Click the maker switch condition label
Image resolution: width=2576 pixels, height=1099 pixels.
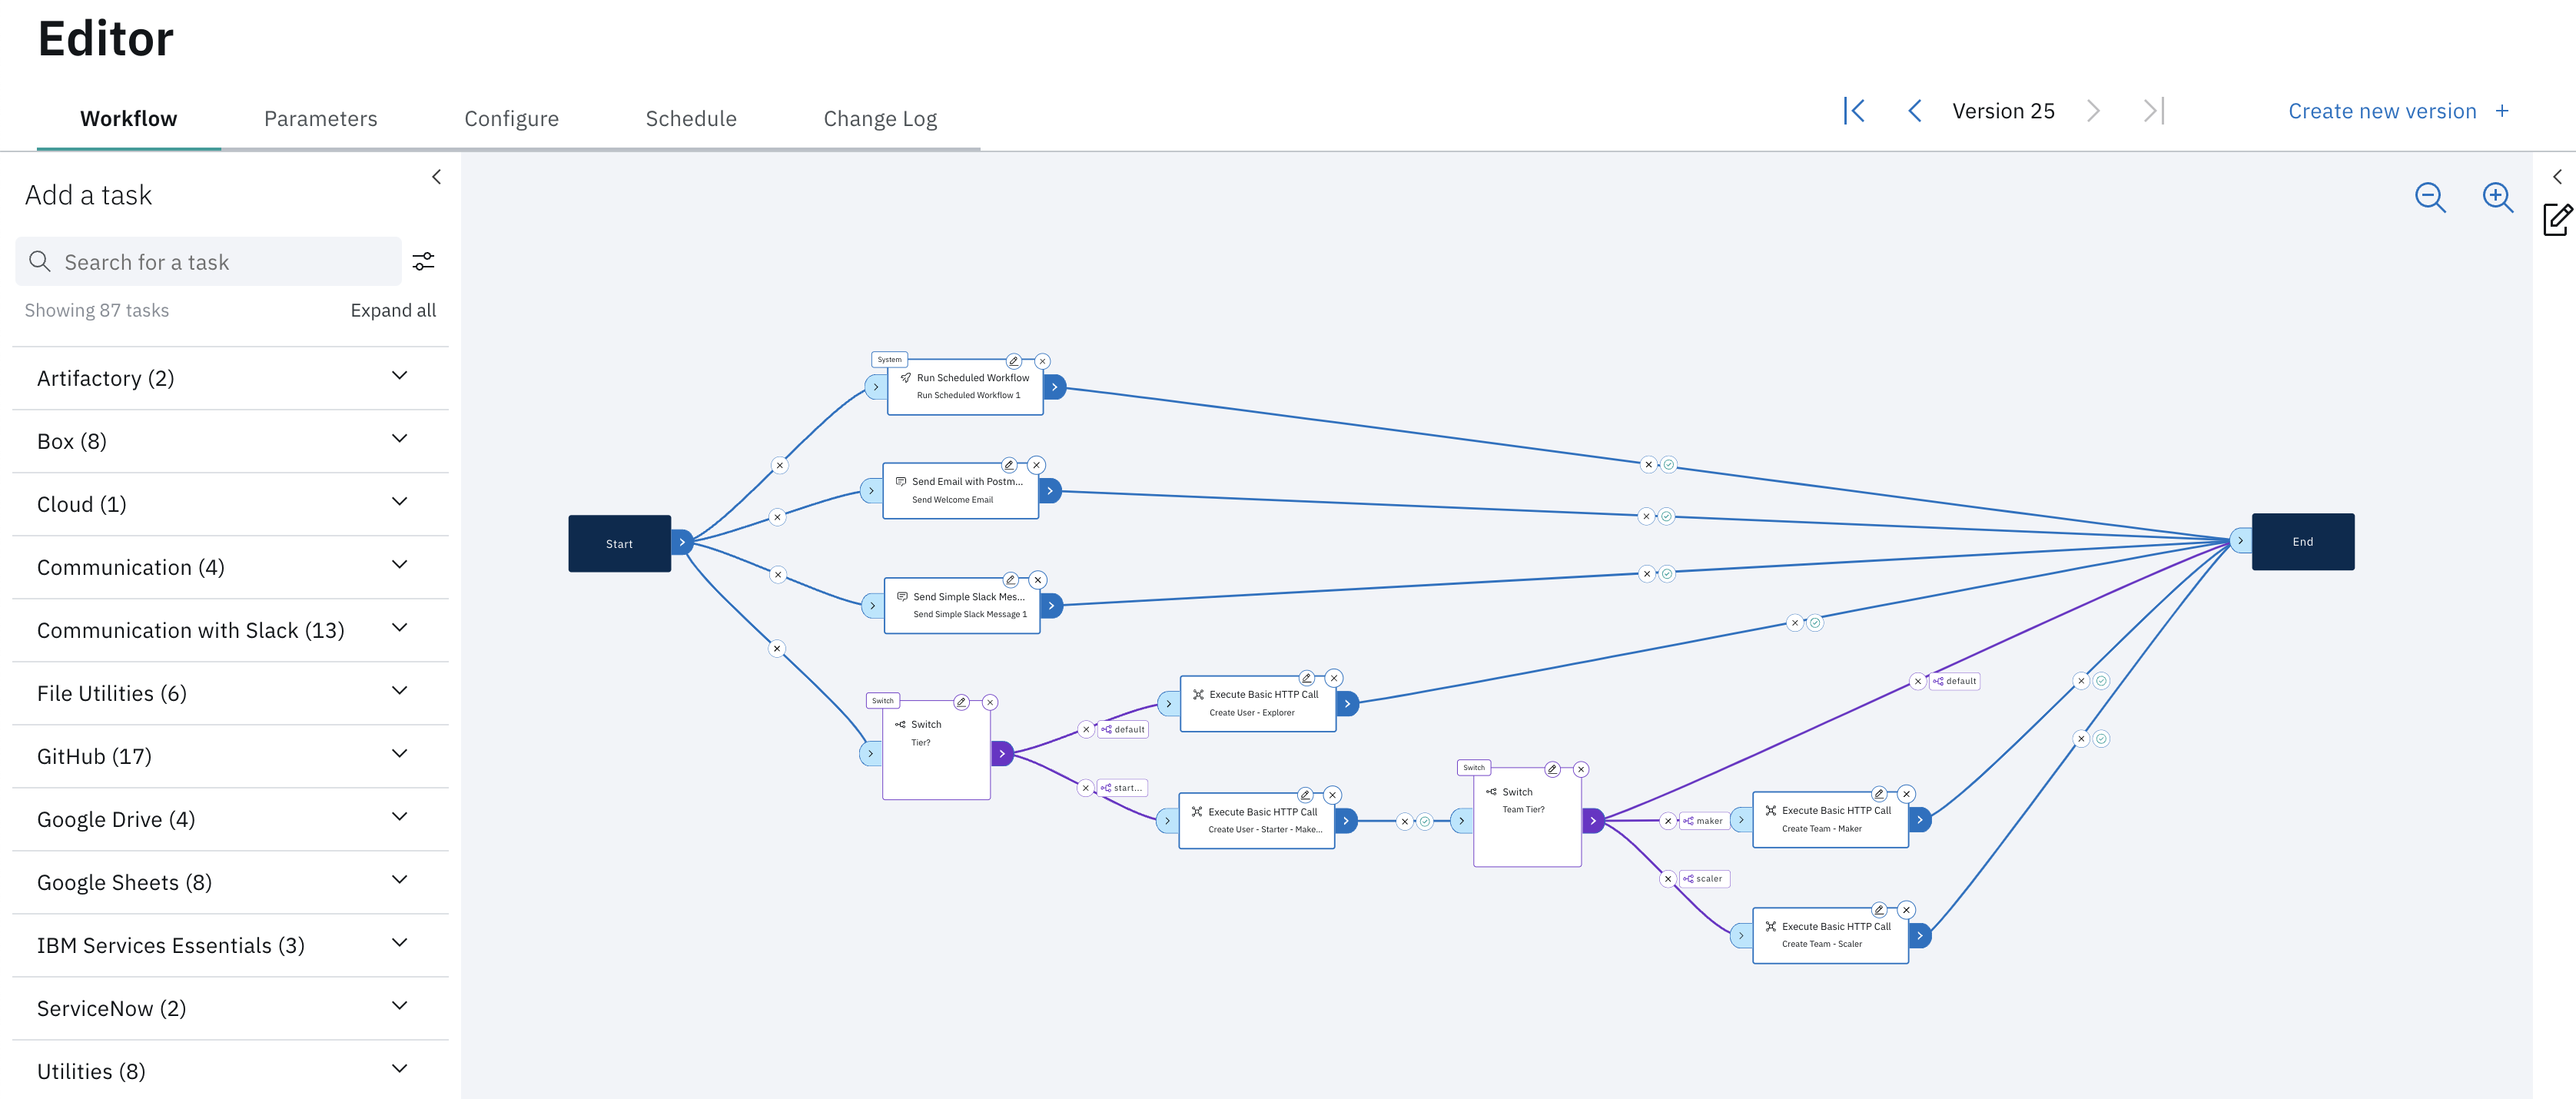click(1704, 821)
